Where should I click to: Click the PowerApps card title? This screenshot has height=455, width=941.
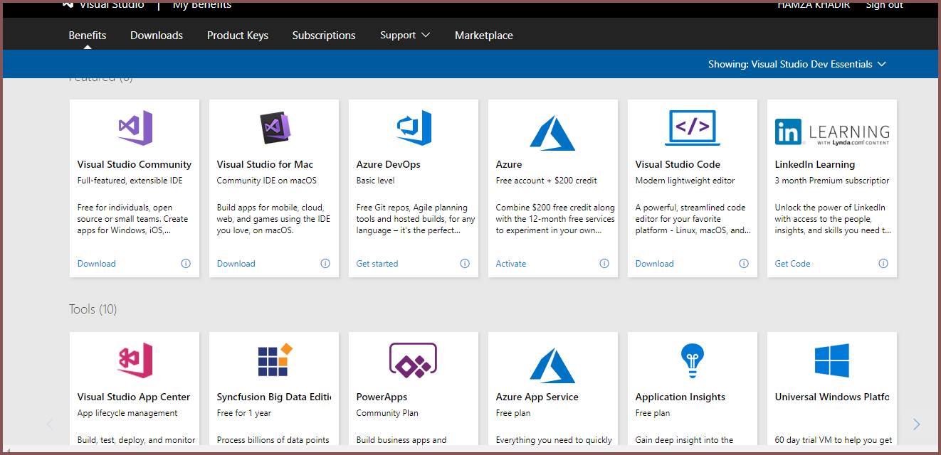(x=382, y=397)
